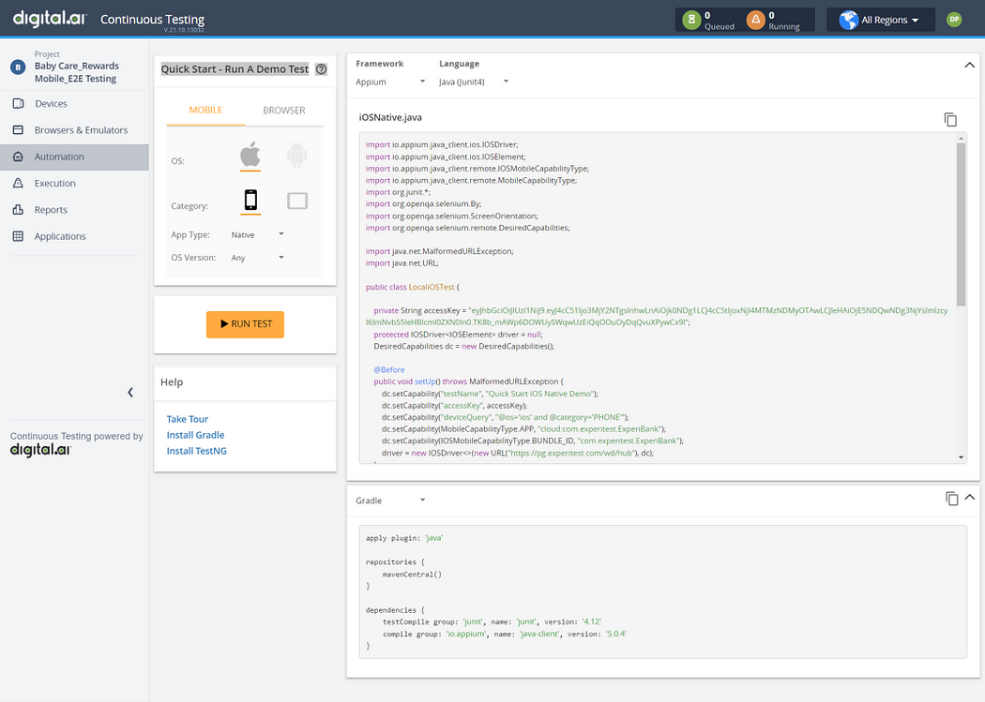The width and height of the screenshot is (985, 702).
Task: Click the Browsers & Emulators sidebar icon
Action: (x=18, y=130)
